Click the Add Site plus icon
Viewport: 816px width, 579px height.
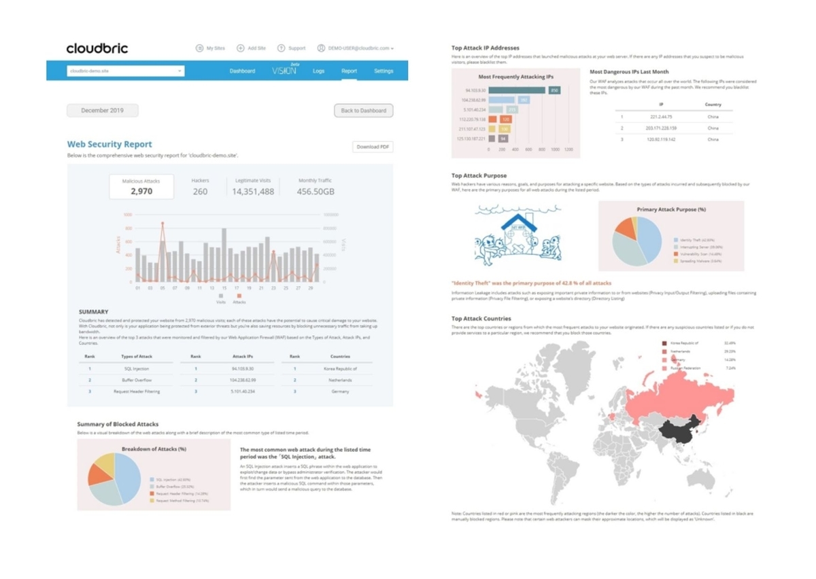[240, 48]
